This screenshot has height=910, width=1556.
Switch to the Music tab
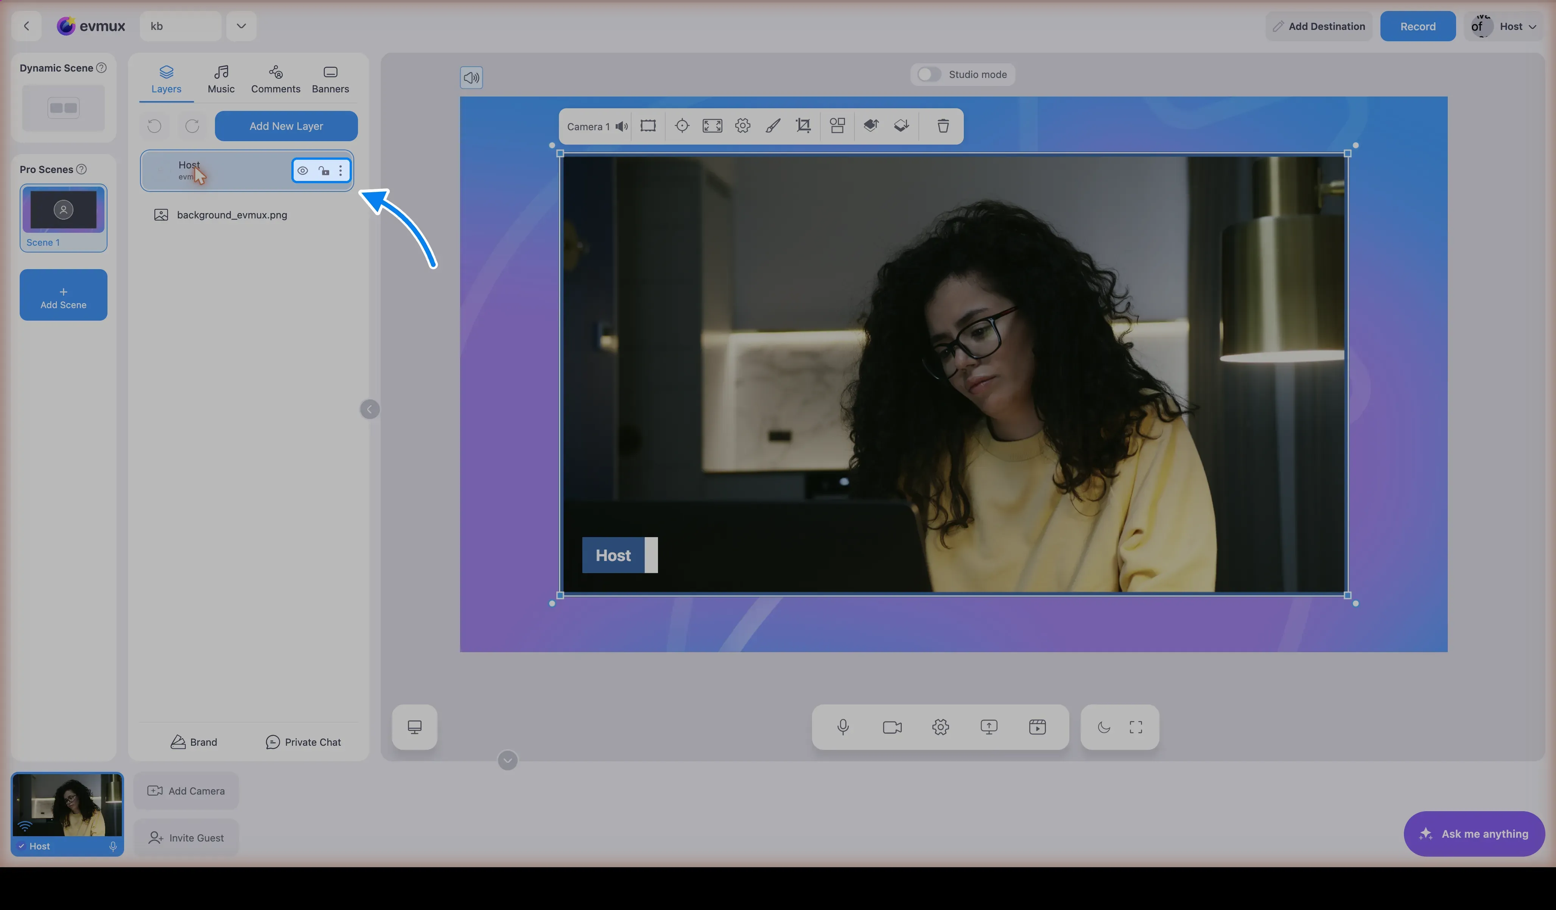tap(221, 80)
